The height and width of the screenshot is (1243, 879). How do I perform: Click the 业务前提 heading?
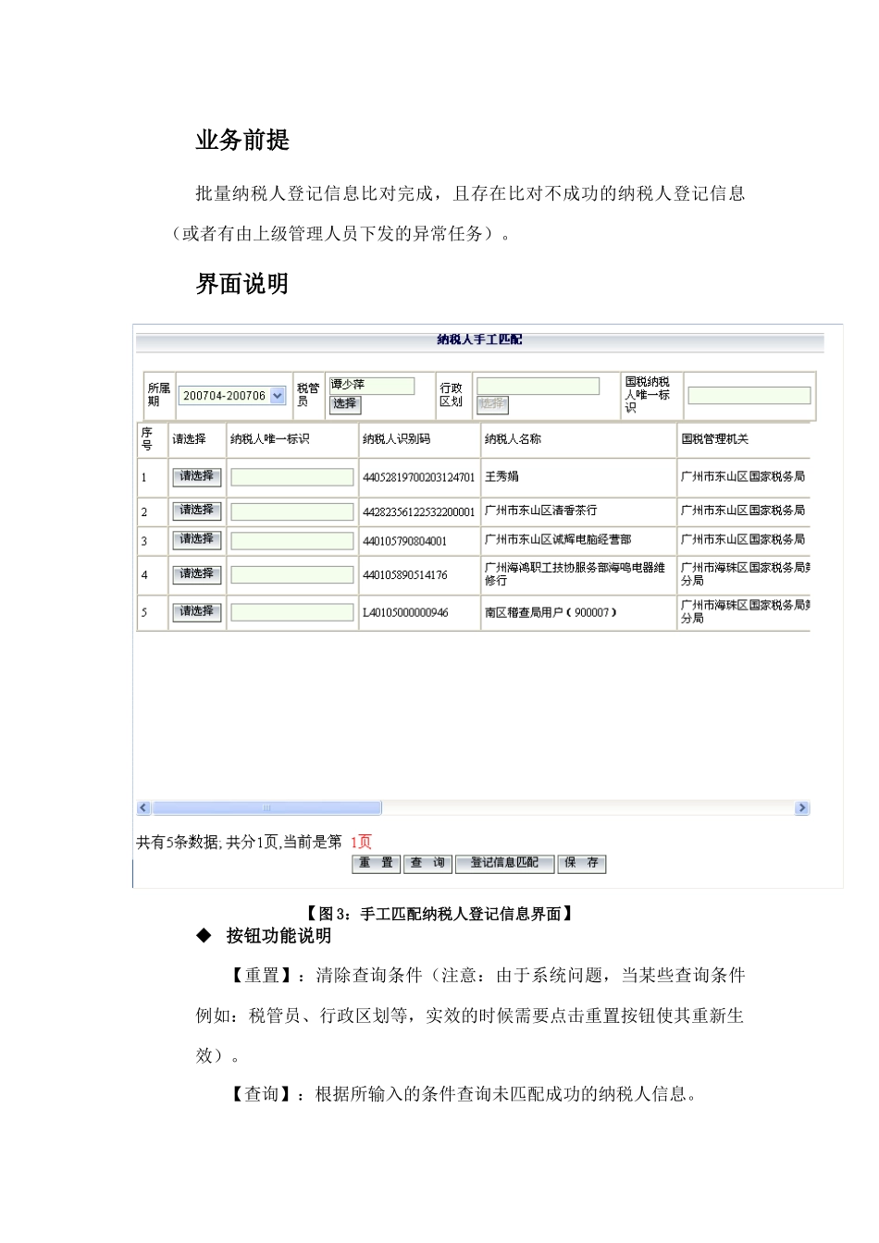[242, 140]
